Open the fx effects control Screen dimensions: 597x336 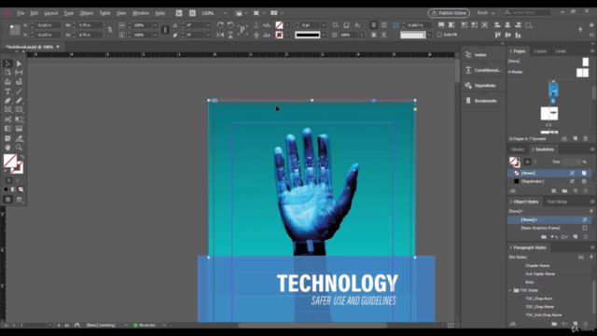point(357,25)
